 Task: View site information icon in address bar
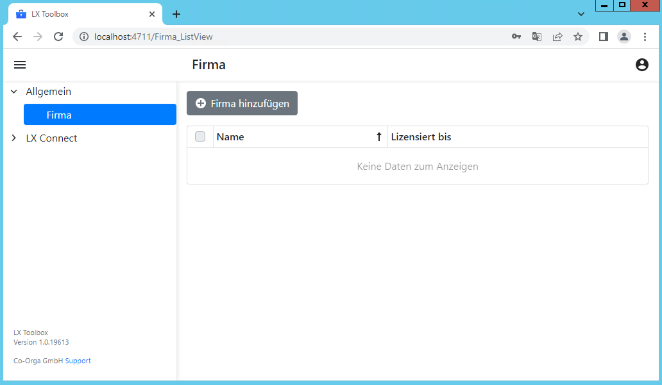tap(83, 37)
